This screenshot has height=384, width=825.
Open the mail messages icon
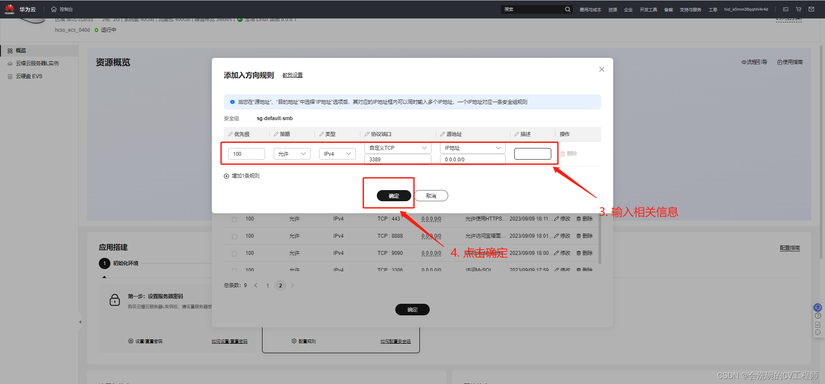pyautogui.click(x=811, y=9)
